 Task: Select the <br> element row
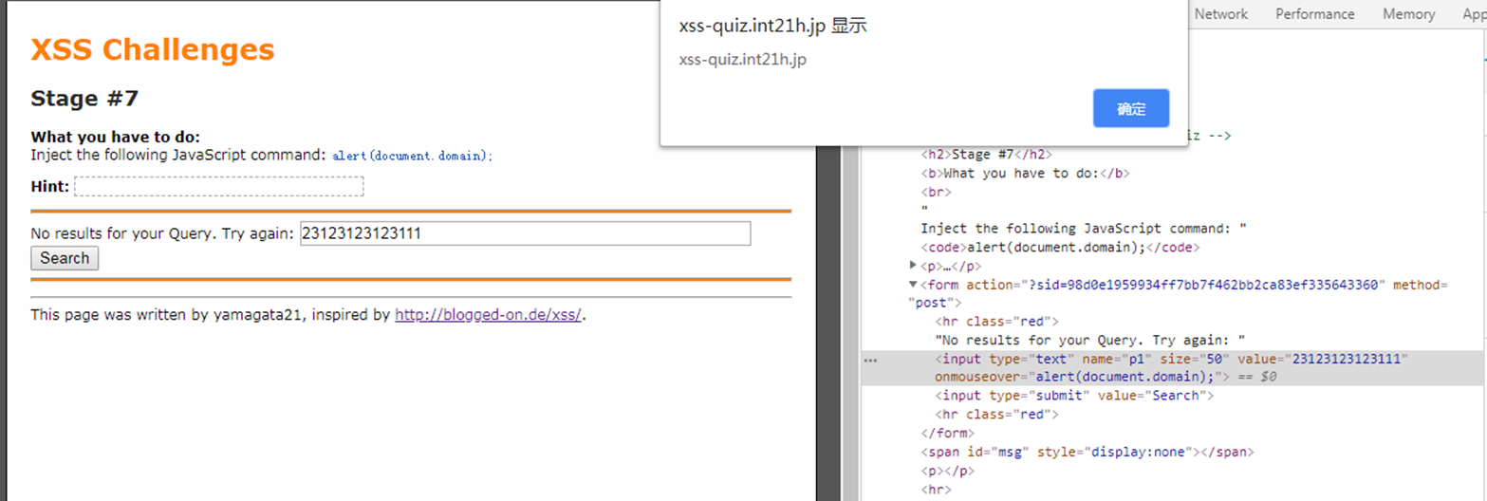pos(936,192)
